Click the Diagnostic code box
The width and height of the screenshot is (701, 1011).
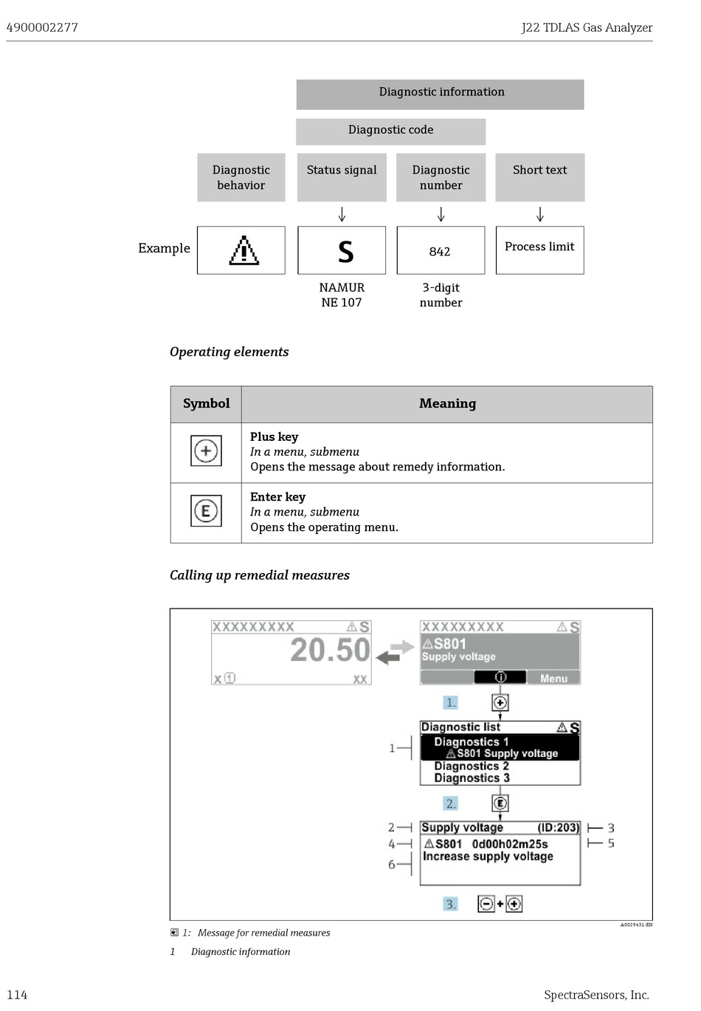click(x=391, y=131)
